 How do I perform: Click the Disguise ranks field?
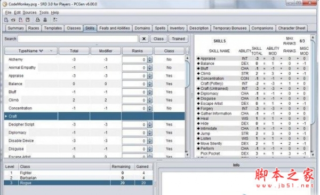point(135,149)
